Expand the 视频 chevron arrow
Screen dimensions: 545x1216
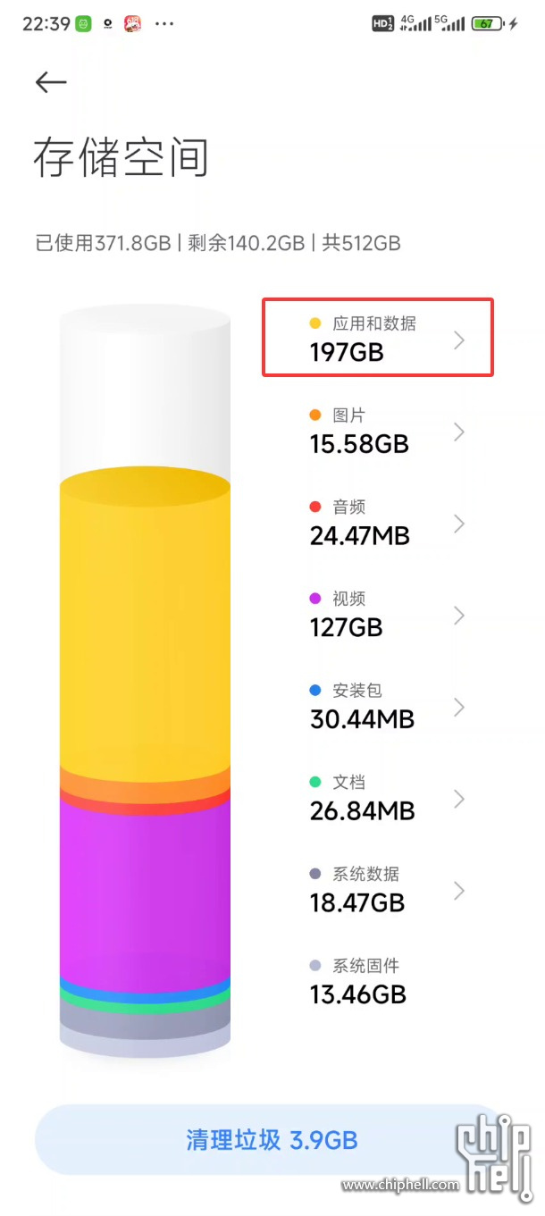[459, 615]
